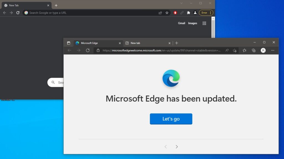Viewport: 284px width, 159px height.
Task: Open Edge vertical tabs menu icon
Action: (x=69, y=43)
